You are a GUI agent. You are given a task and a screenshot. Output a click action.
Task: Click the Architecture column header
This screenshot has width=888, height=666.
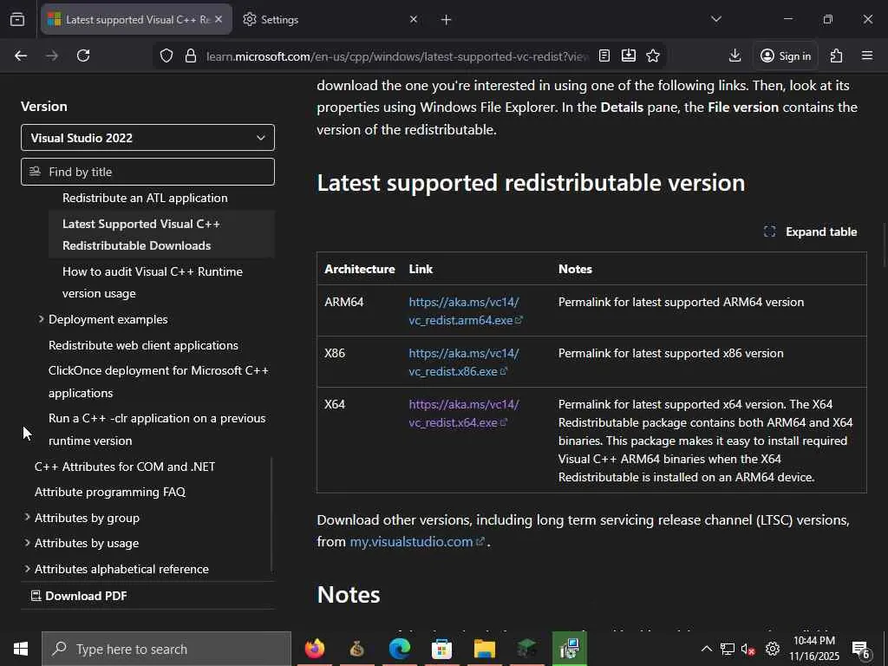point(360,269)
